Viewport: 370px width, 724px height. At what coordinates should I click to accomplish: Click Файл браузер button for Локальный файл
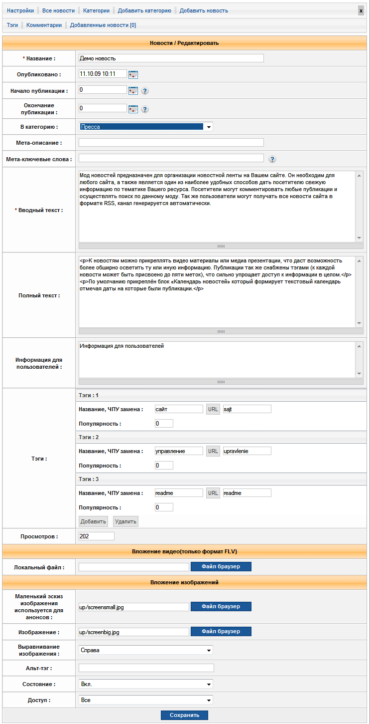click(x=221, y=566)
